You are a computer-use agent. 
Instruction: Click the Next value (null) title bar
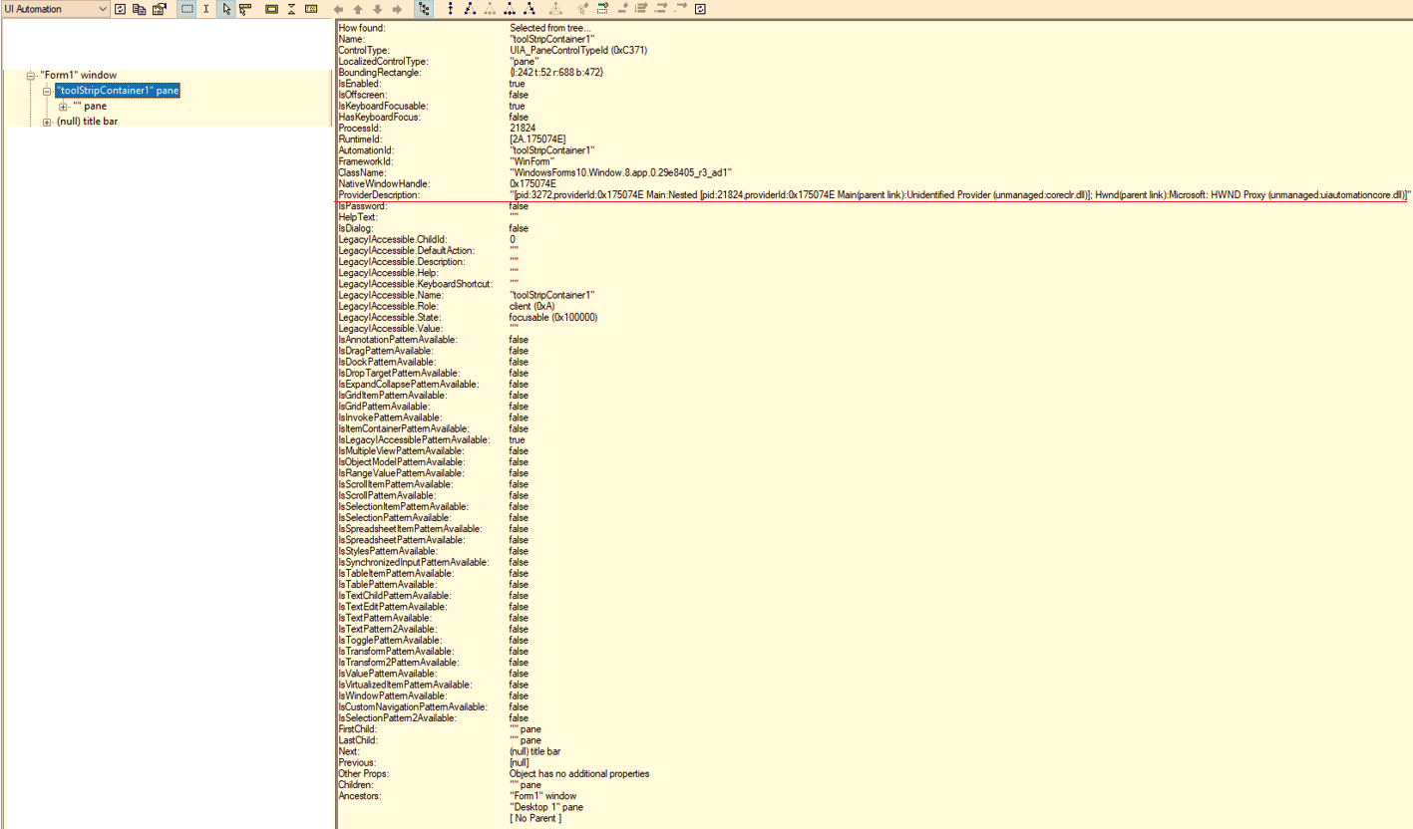(x=534, y=751)
